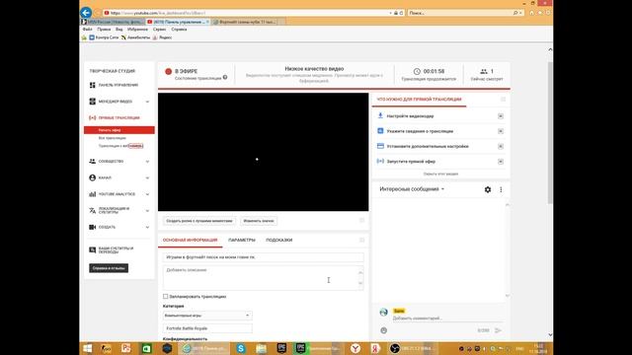Open chat settings gear icon
632x355 pixels.
coord(488,189)
